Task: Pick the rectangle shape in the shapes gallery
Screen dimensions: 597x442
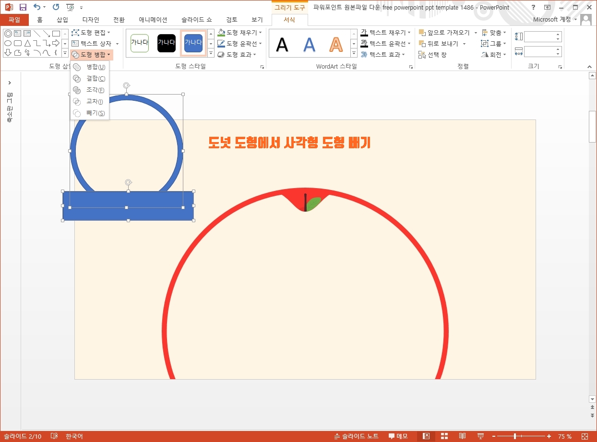Action: point(56,34)
